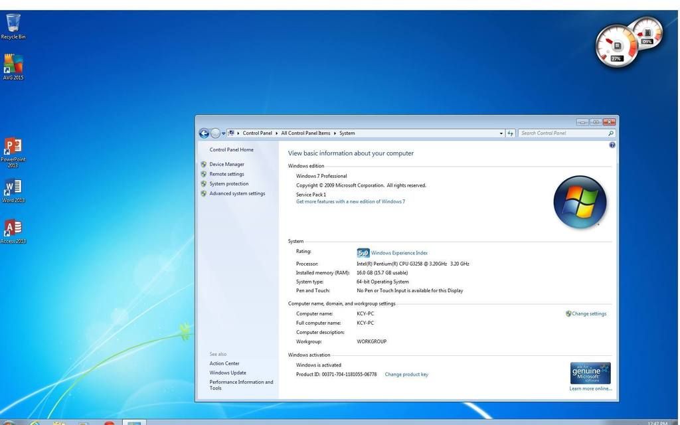Click the computer icon in address bar
Image resolution: width=680 pixels, height=425 pixels.
(231, 133)
